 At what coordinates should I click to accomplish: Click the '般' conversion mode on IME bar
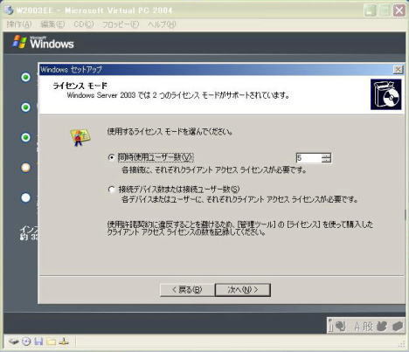pyautogui.click(x=368, y=327)
